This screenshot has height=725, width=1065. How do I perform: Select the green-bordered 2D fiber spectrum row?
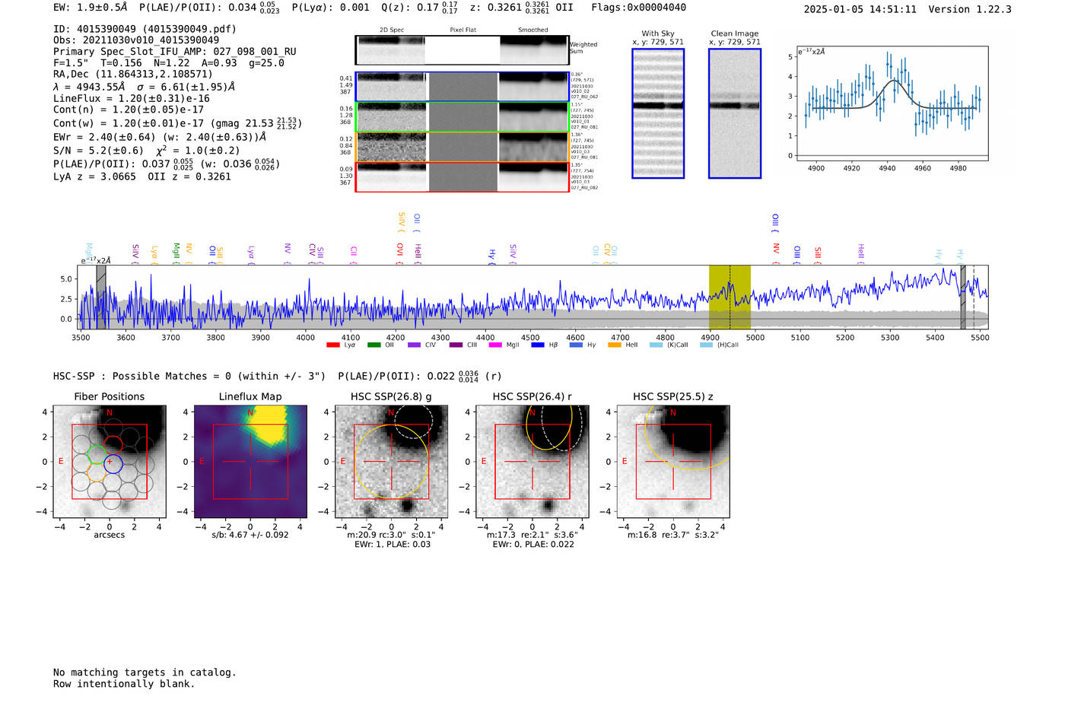click(462, 117)
